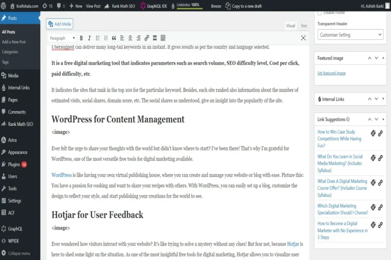Switch to the Text editor tab
Screen dimensions: 391x260
304,26
